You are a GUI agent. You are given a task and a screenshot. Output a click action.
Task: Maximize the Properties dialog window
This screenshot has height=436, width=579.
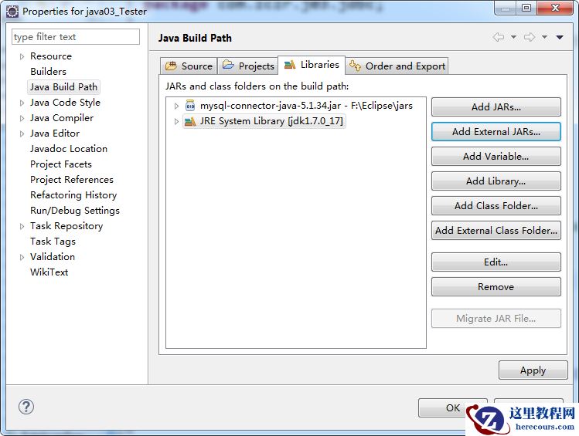[526, 8]
